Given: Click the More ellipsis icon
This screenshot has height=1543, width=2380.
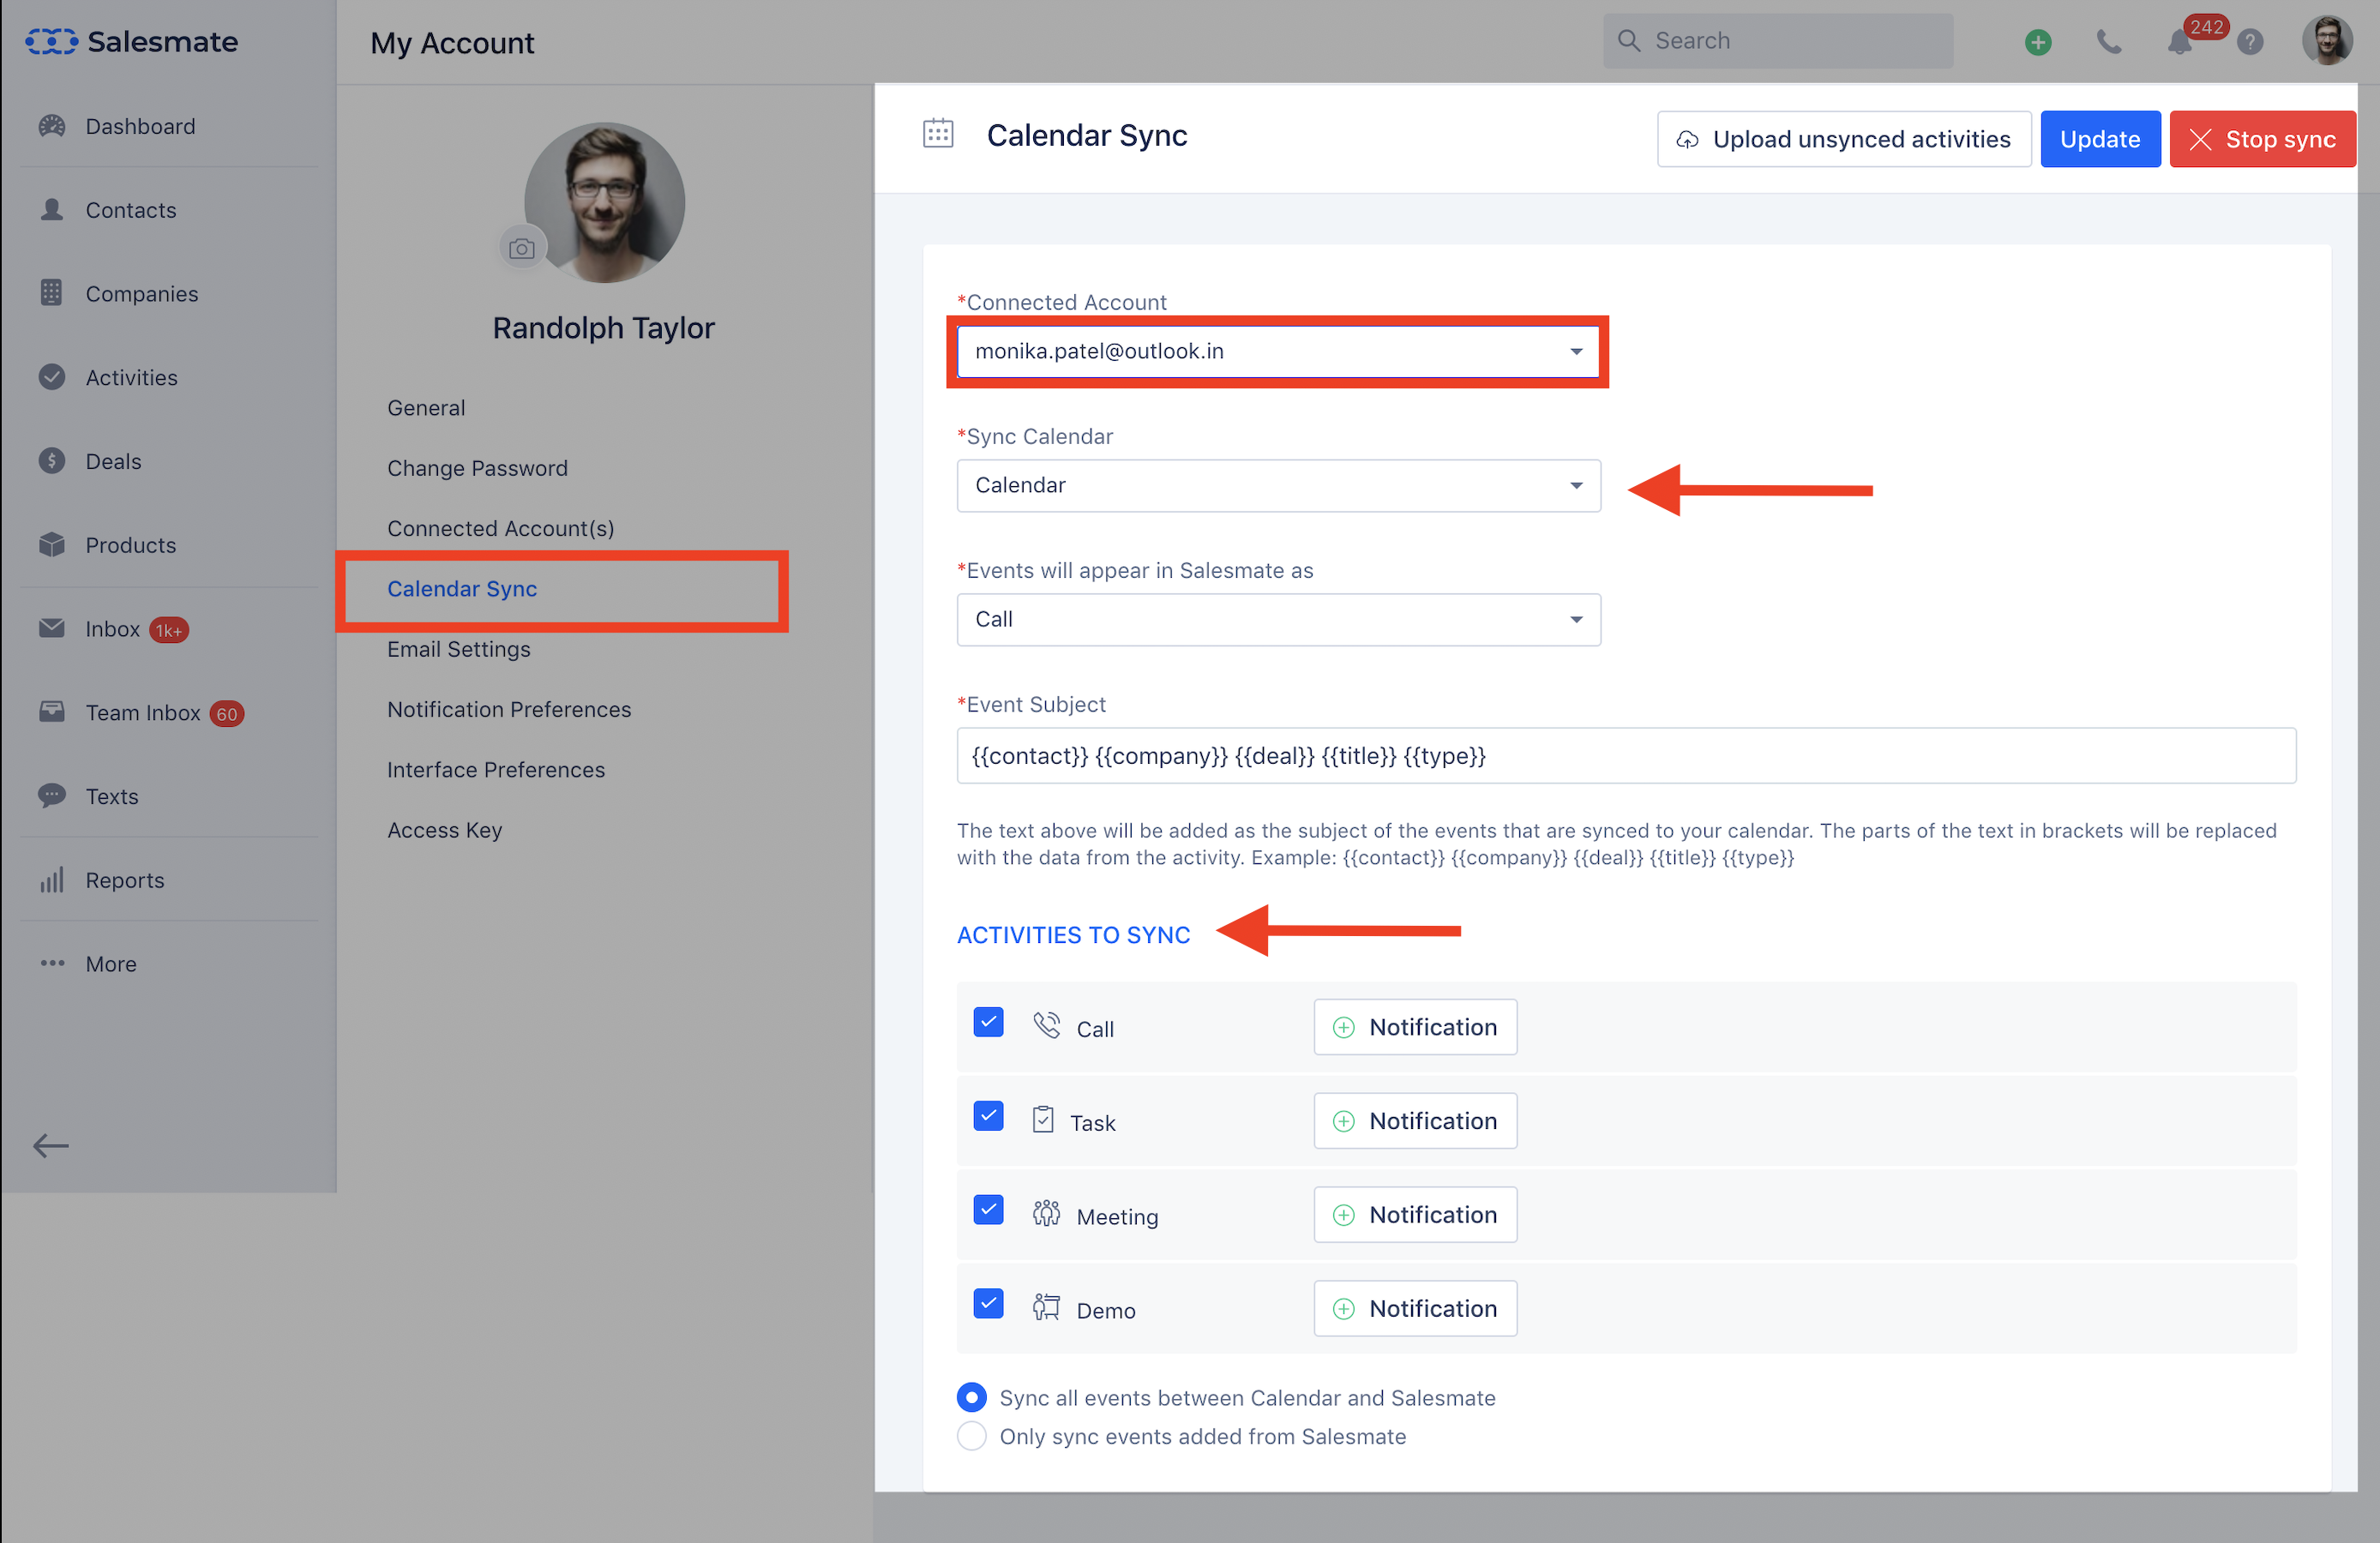Looking at the screenshot, I should coord(52,964).
